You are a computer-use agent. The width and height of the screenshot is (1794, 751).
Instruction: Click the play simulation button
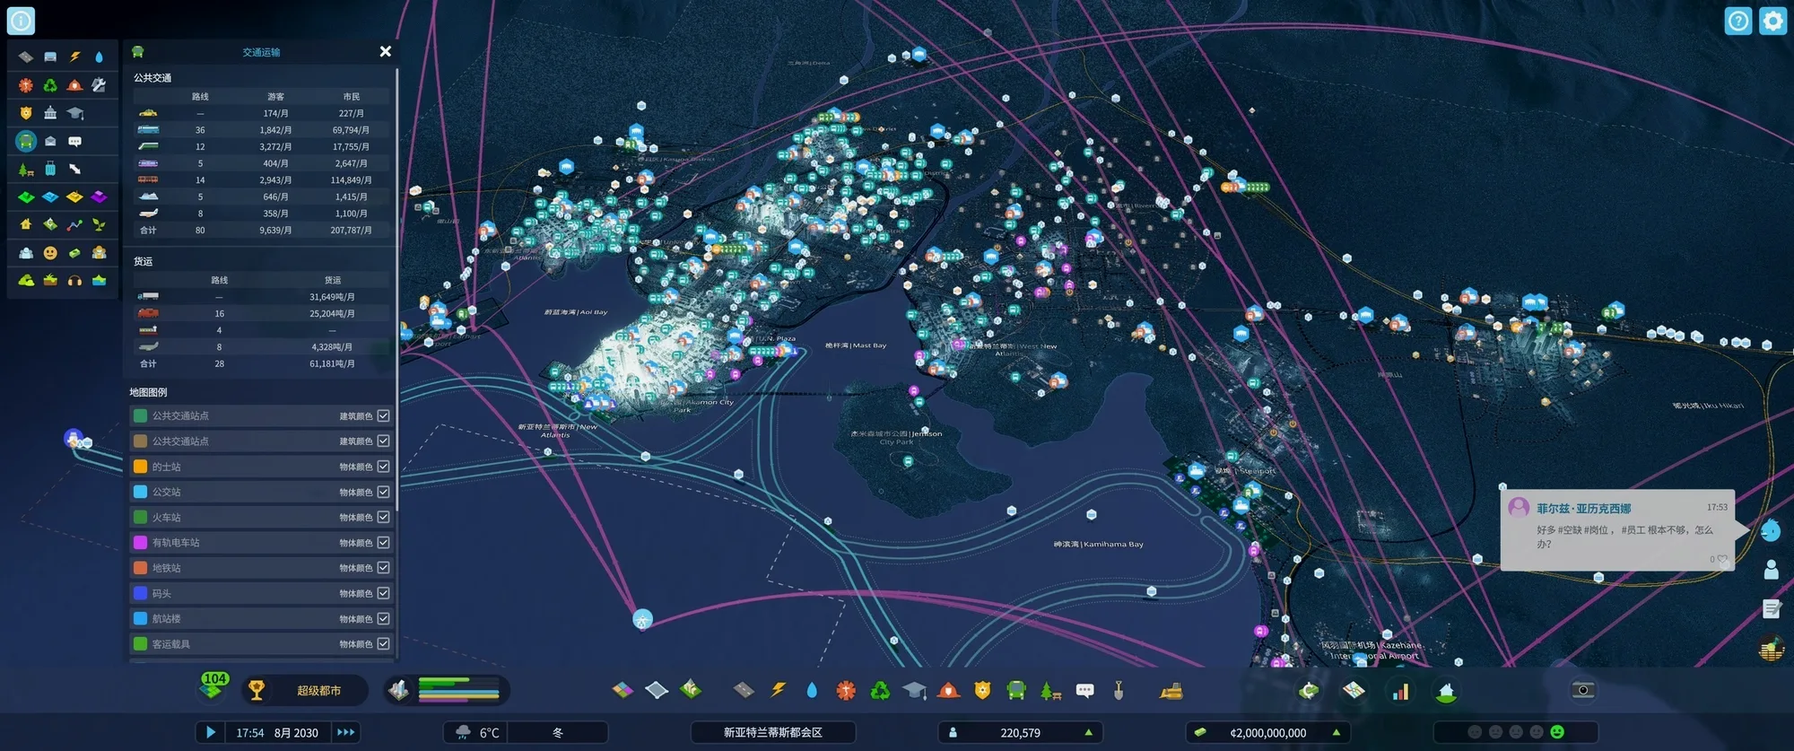(x=210, y=732)
